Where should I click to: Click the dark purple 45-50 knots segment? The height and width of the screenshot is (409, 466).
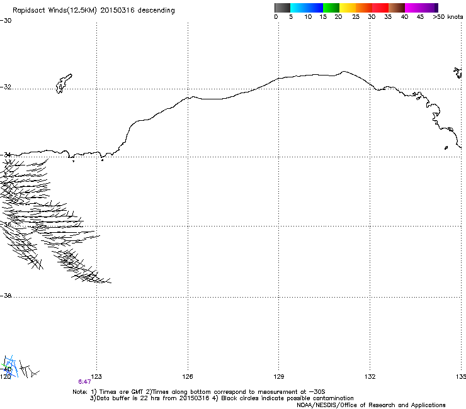pos(429,8)
